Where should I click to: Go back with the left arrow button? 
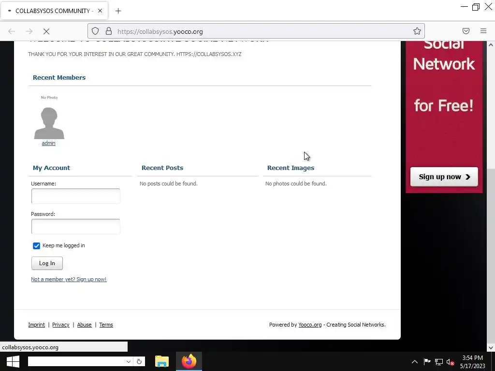click(12, 31)
